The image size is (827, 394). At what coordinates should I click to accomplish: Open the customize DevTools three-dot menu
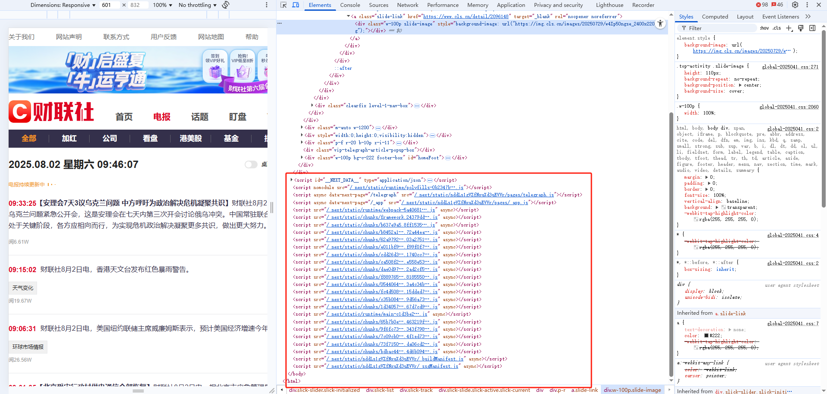tap(807, 5)
